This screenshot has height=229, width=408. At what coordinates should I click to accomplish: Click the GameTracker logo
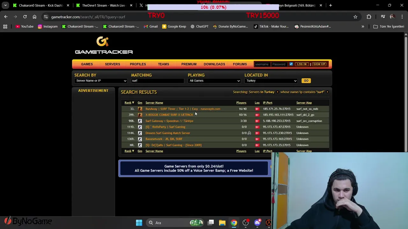(104, 45)
